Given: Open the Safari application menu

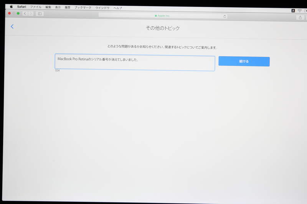Looking at the screenshot, I should pyautogui.click(x=21, y=7).
